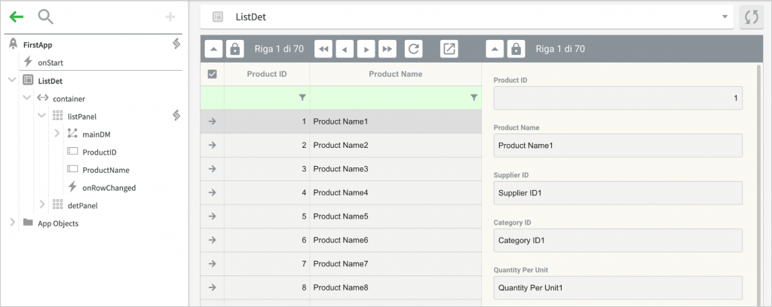The width and height of the screenshot is (772, 307).
Task: Click Product ID column filter icon
Action: [302, 97]
